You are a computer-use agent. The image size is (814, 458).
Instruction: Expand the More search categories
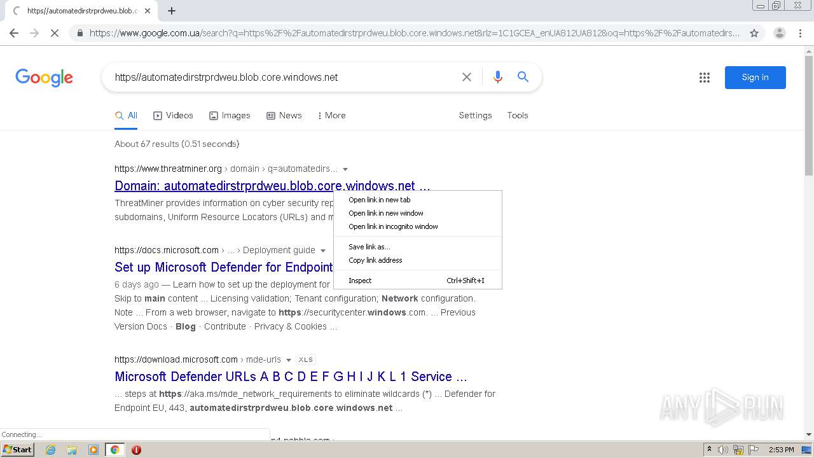point(331,116)
